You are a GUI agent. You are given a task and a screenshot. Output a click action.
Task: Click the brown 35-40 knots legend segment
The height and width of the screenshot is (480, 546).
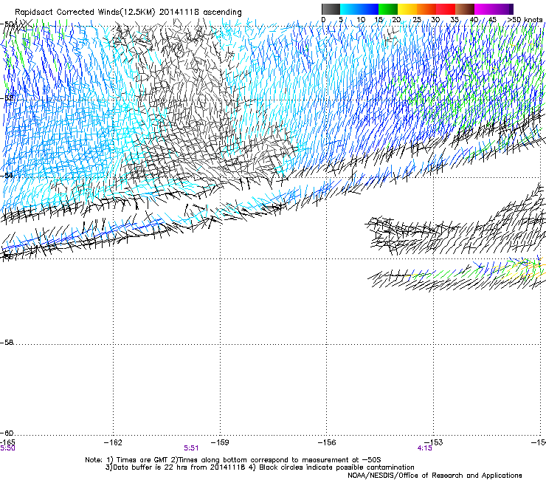point(465,9)
